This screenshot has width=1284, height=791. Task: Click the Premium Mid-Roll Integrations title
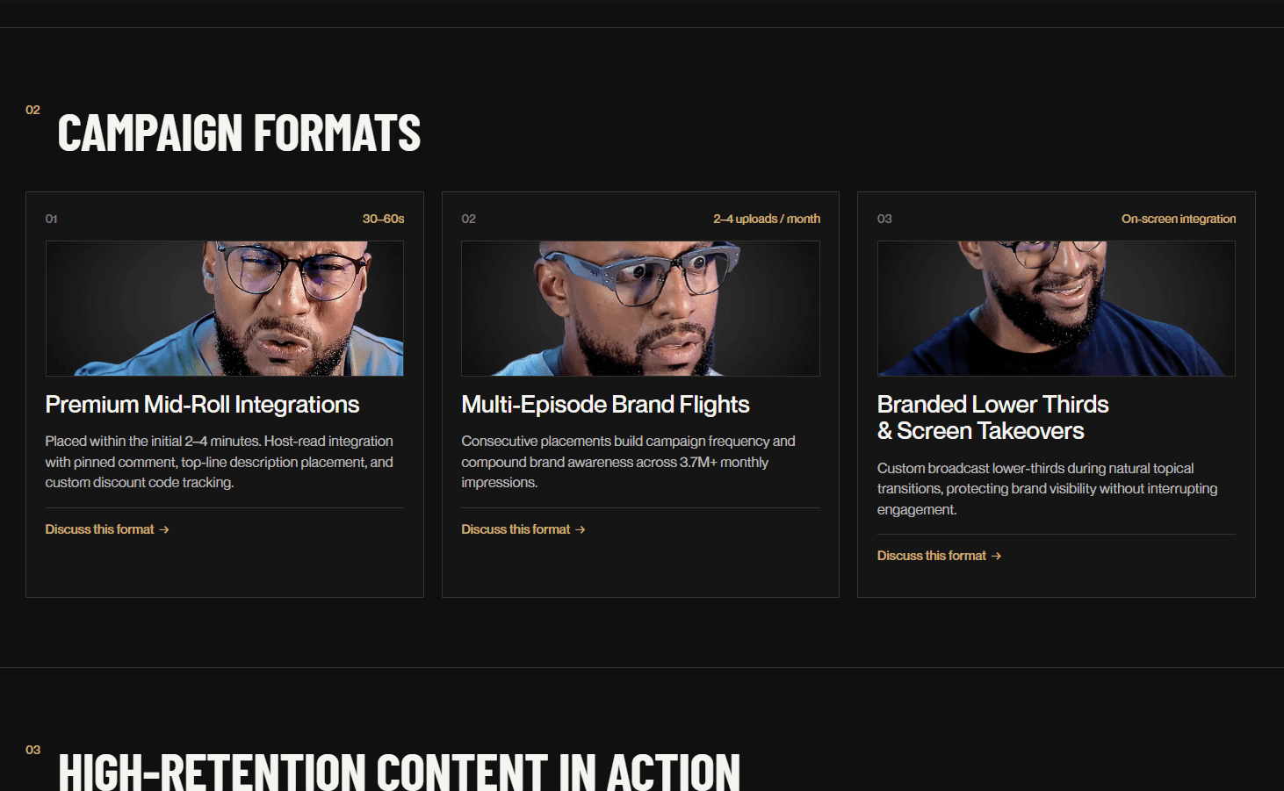coord(202,405)
